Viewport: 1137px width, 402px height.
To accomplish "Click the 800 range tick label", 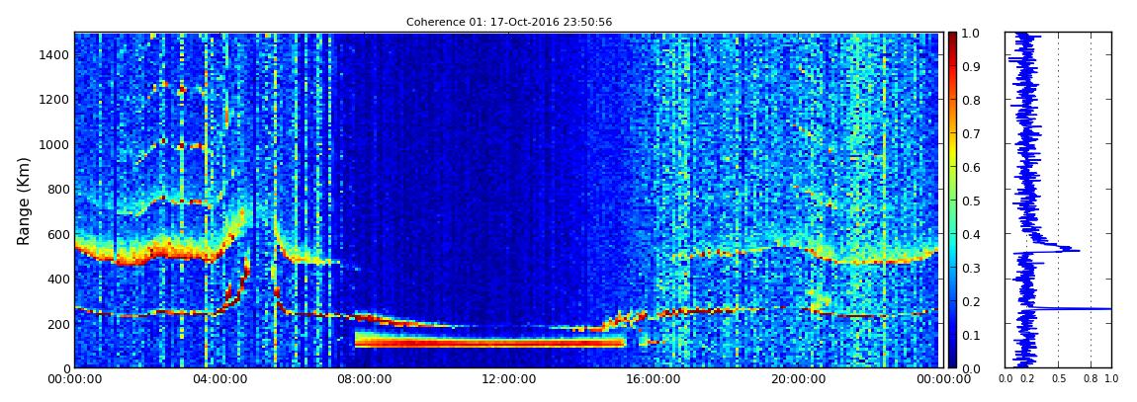I will (x=58, y=189).
